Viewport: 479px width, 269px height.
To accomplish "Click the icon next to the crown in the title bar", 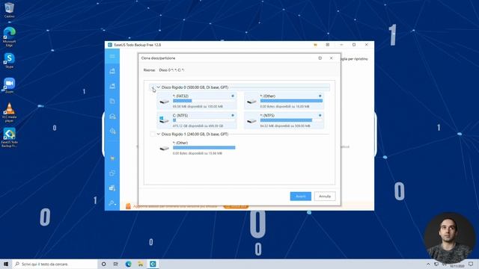I will [x=328, y=45].
